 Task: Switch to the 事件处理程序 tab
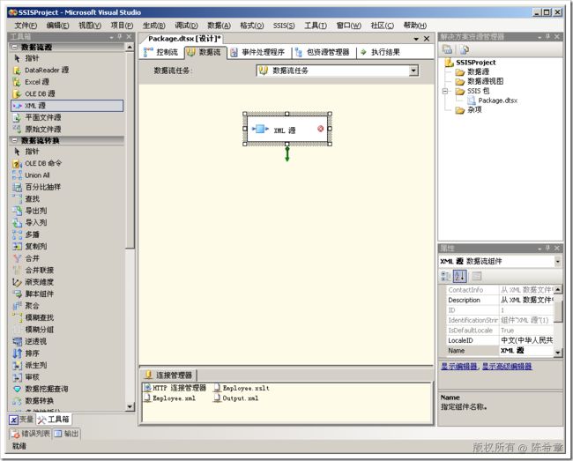click(x=257, y=52)
